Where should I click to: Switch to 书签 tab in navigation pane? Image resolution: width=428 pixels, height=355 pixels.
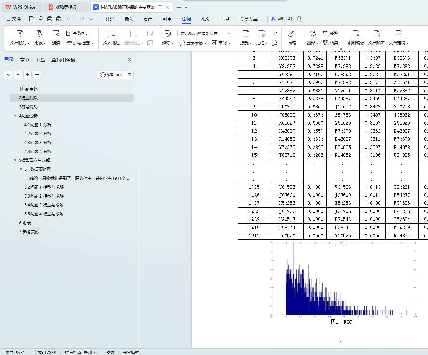40,60
